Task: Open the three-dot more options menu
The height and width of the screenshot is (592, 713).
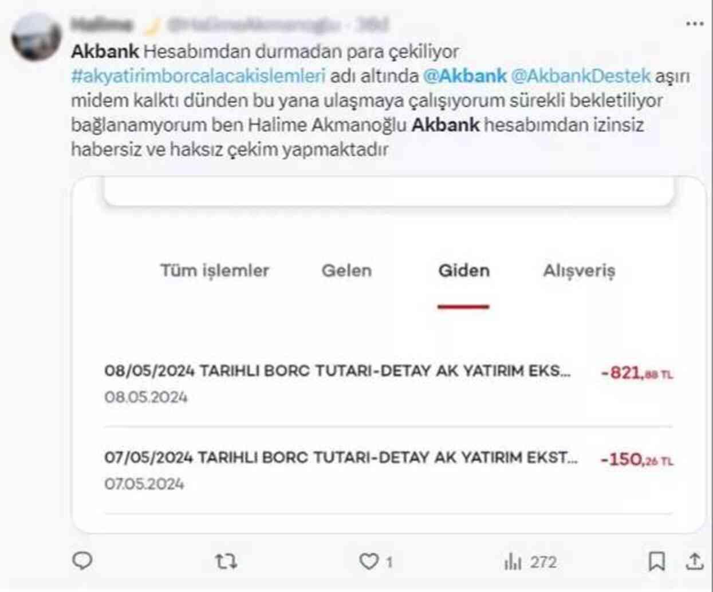Action: (x=695, y=23)
